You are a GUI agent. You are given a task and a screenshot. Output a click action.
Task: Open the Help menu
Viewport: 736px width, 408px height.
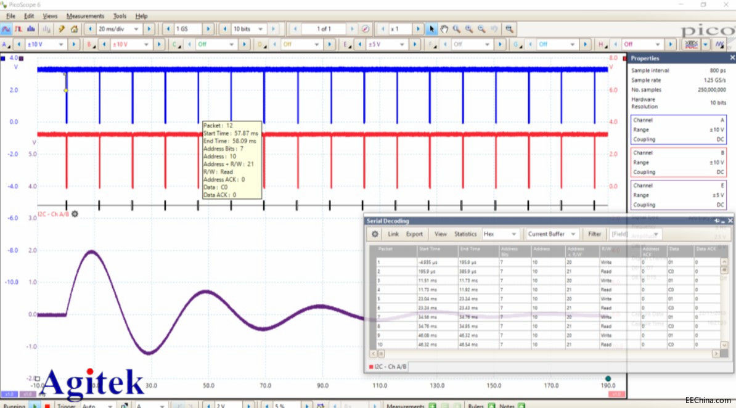tap(141, 16)
